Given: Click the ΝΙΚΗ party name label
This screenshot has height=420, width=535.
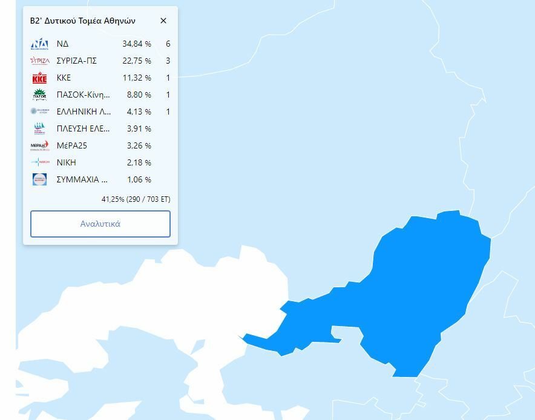Looking at the screenshot, I should [x=66, y=162].
